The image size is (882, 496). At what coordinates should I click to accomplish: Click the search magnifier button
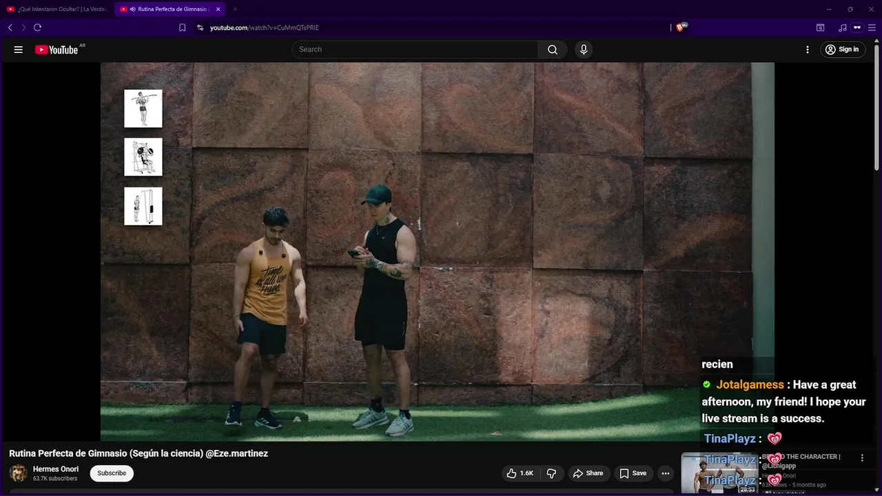click(x=553, y=50)
